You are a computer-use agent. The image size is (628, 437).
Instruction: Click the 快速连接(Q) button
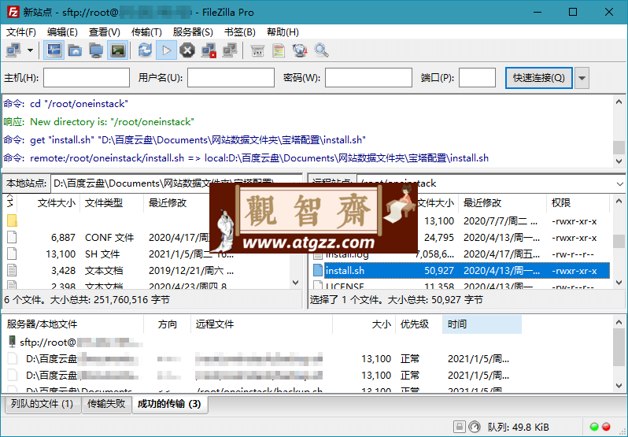coord(539,78)
